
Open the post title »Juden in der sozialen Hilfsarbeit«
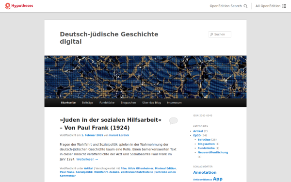click(111, 124)
